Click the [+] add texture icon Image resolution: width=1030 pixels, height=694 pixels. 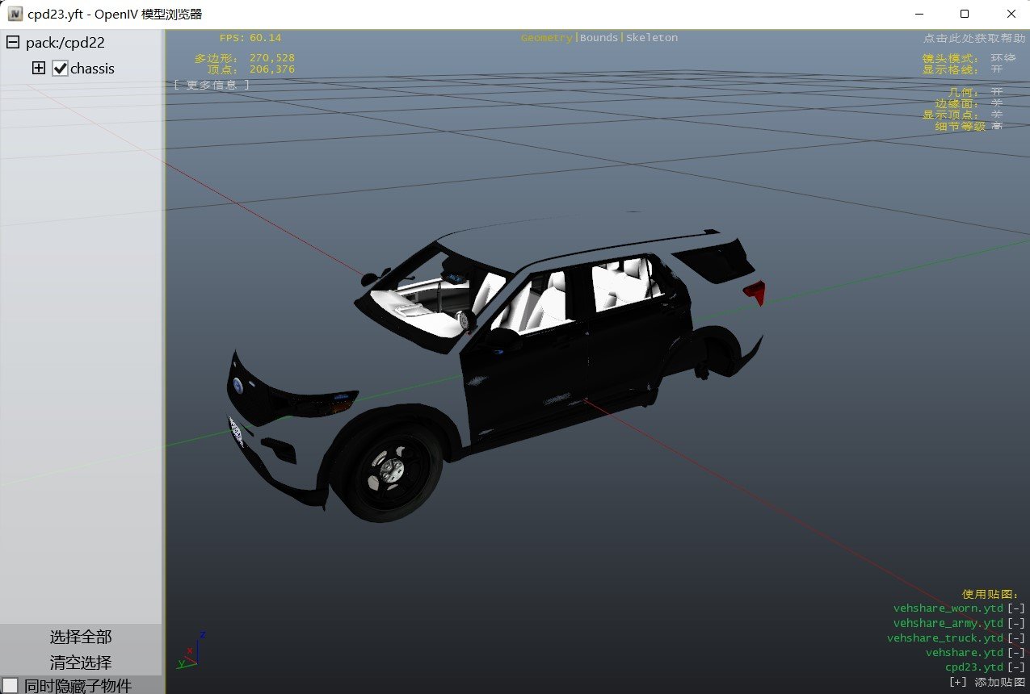click(959, 682)
